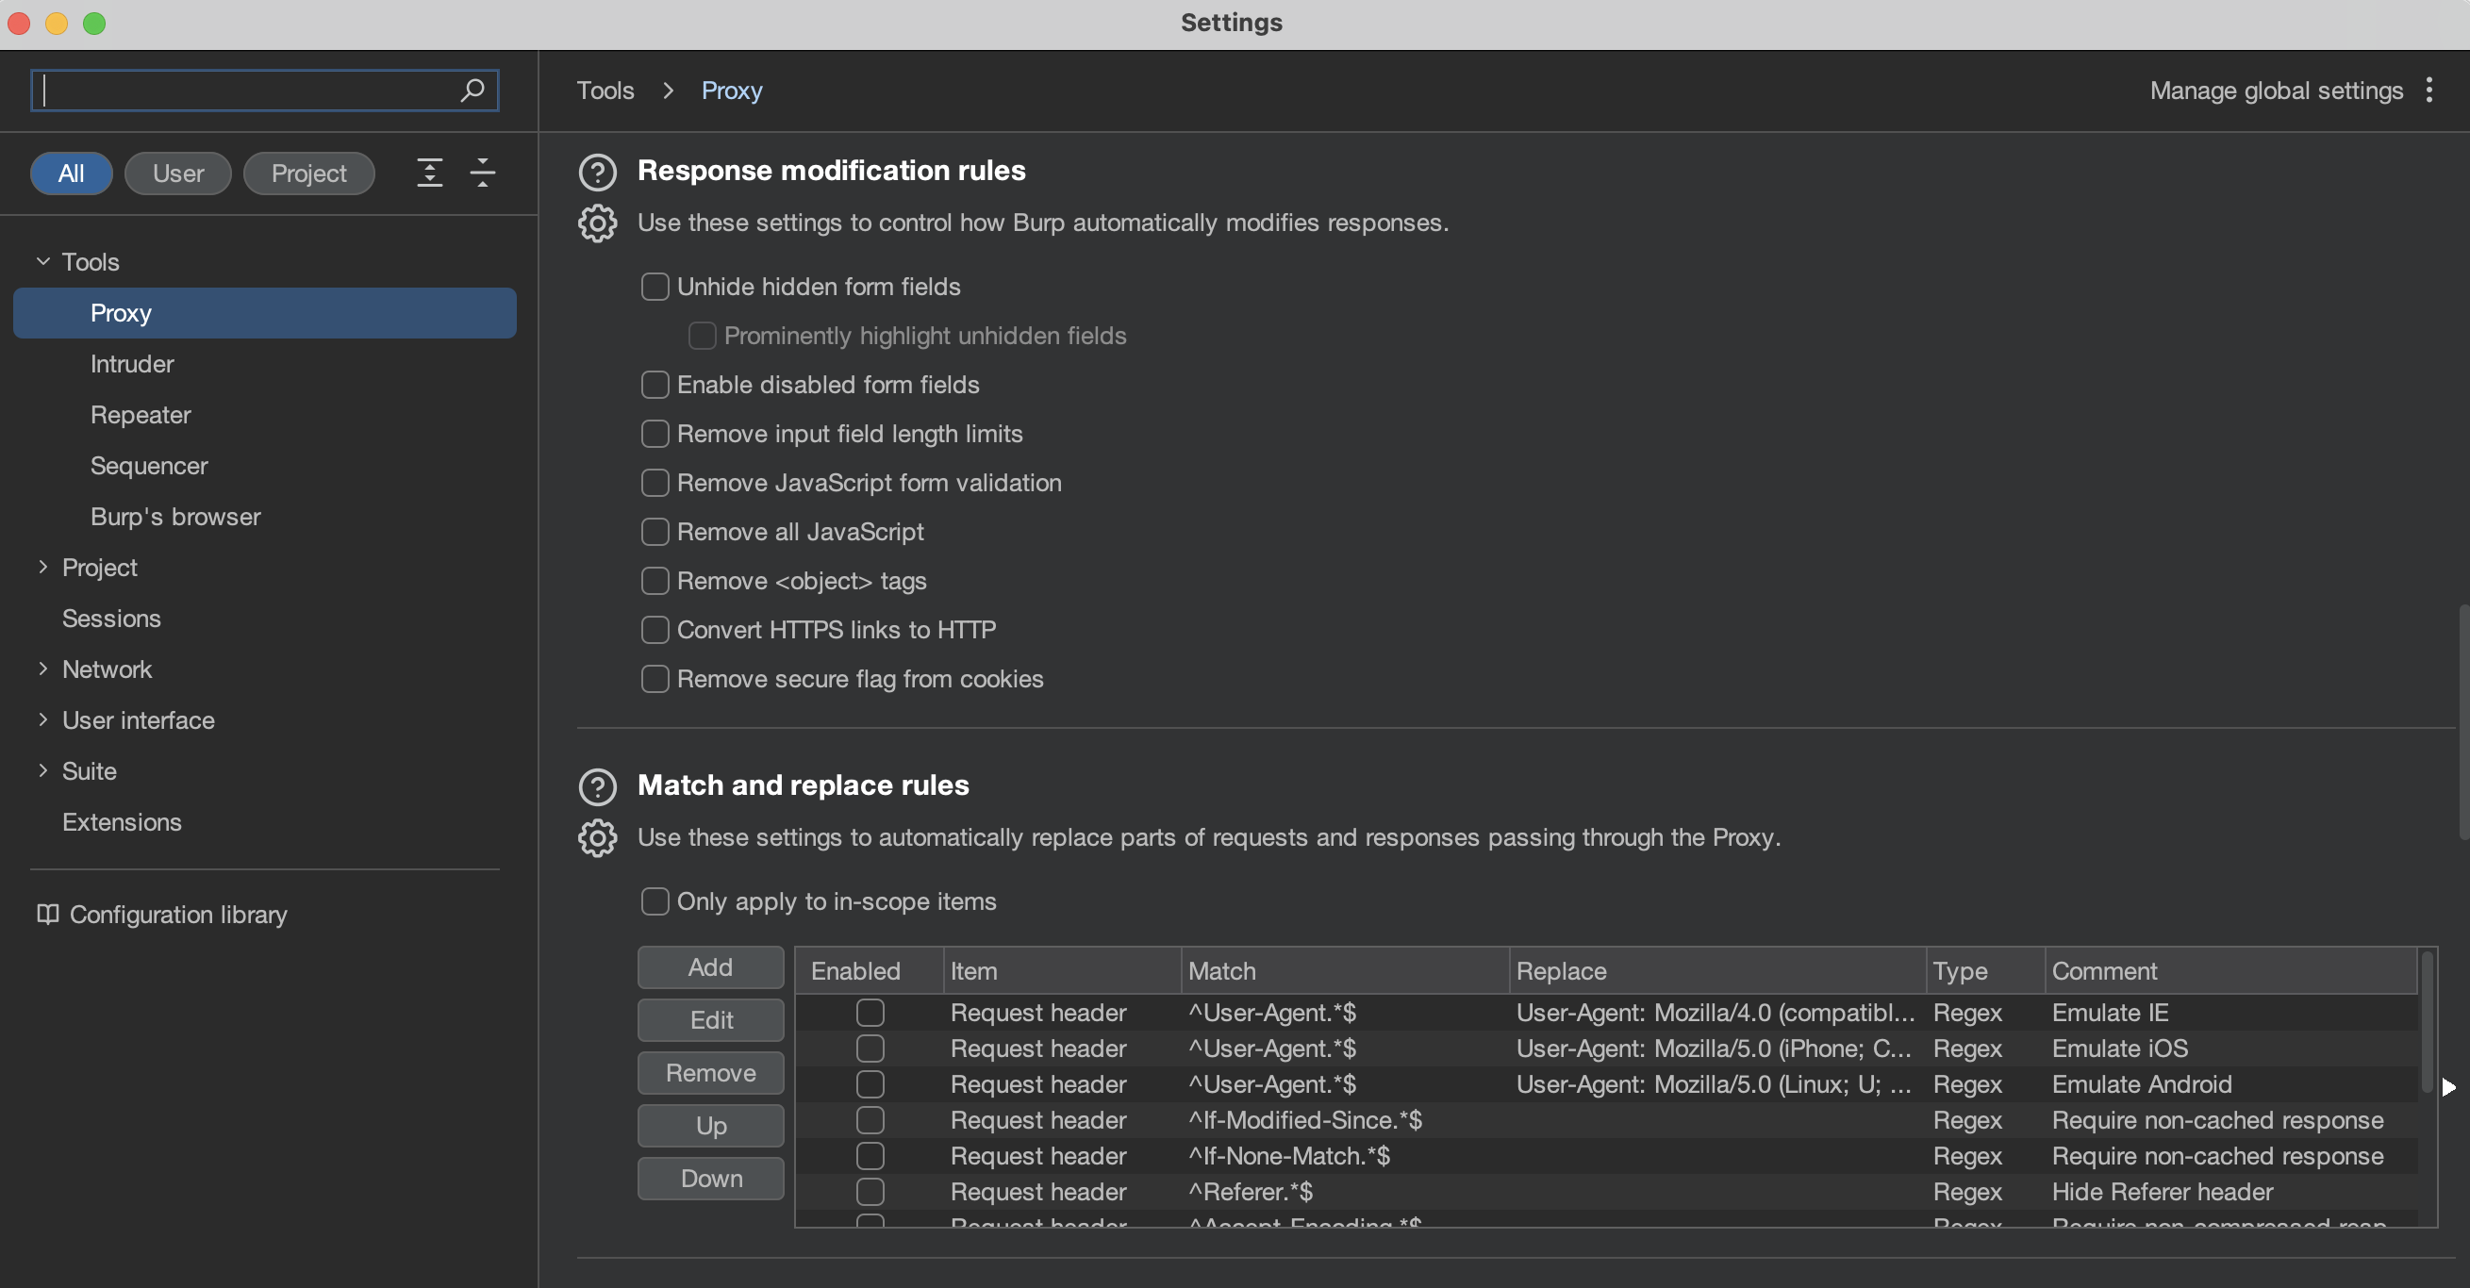Focus the settings search input field
2470x1288 pixels.
249,91
